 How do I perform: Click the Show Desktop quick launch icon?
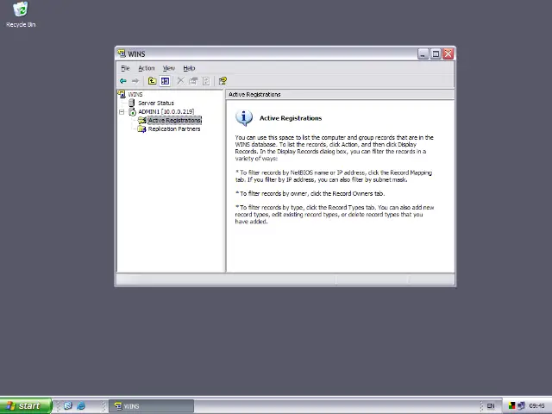pyautogui.click(x=68, y=405)
